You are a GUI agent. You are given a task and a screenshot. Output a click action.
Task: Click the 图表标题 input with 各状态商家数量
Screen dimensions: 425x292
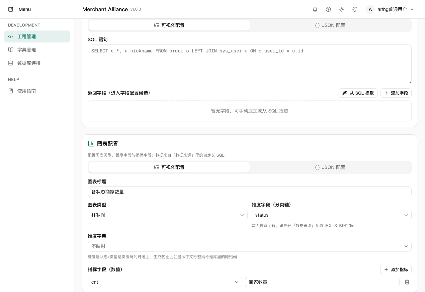click(250, 192)
